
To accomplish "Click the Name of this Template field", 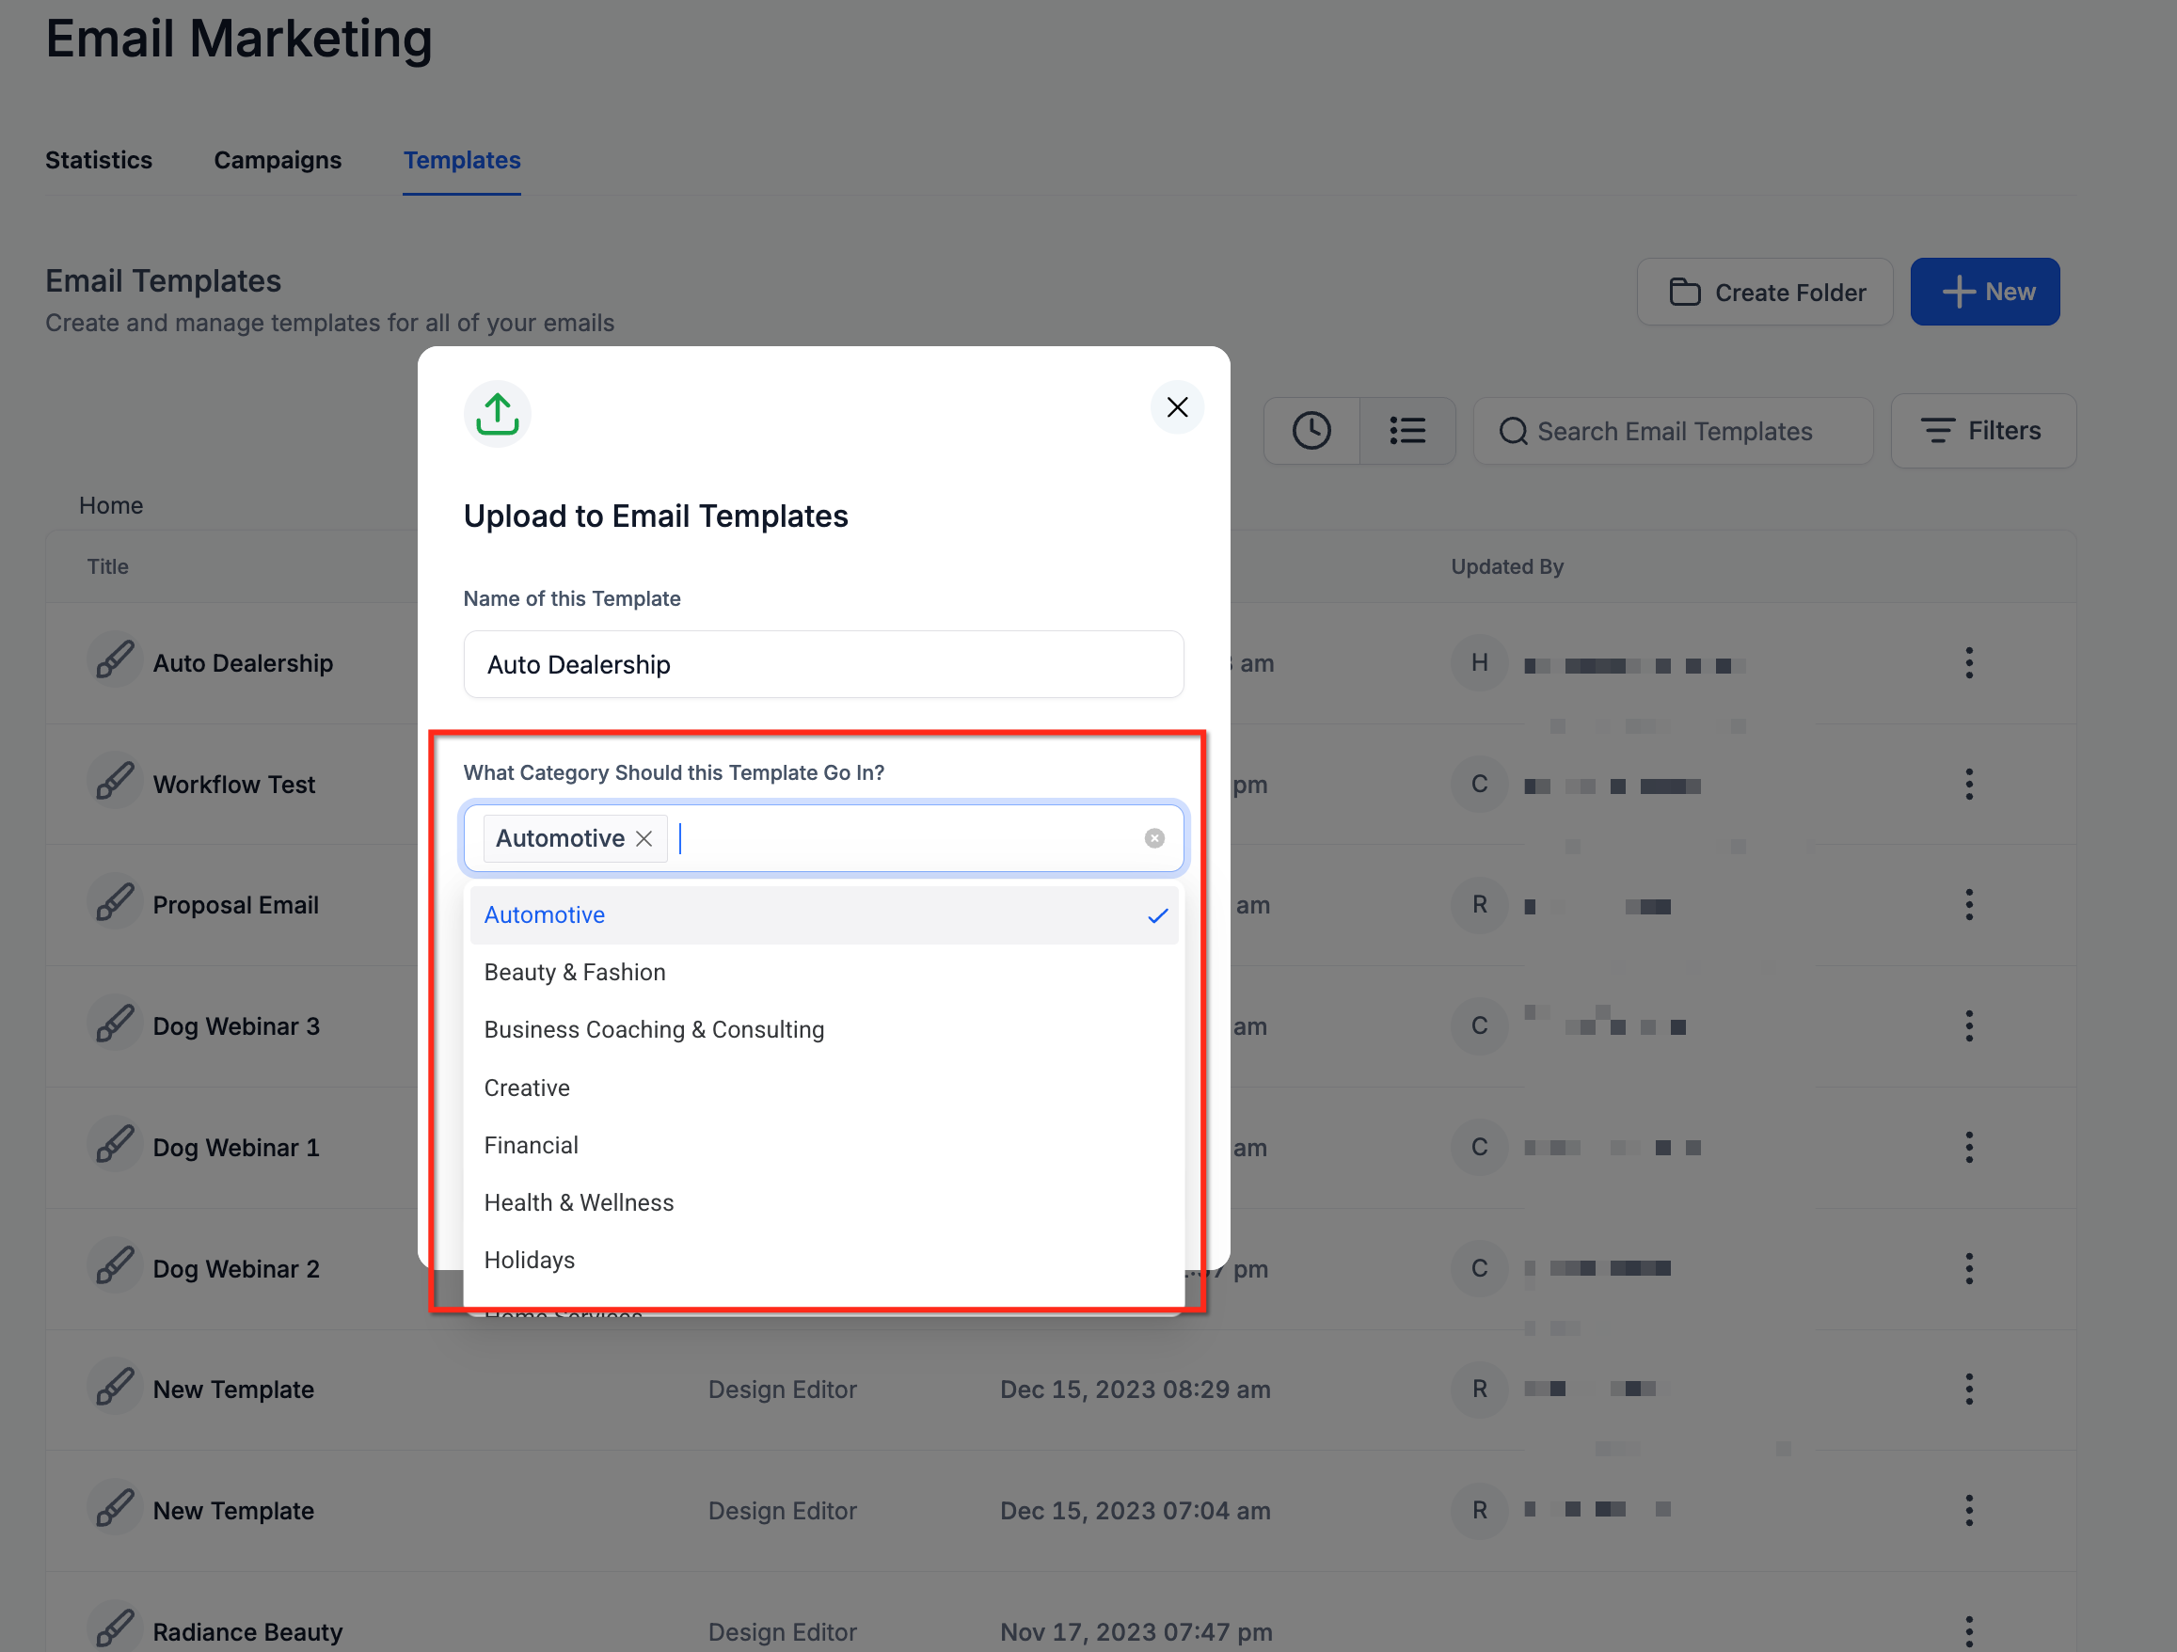I will coord(823,665).
